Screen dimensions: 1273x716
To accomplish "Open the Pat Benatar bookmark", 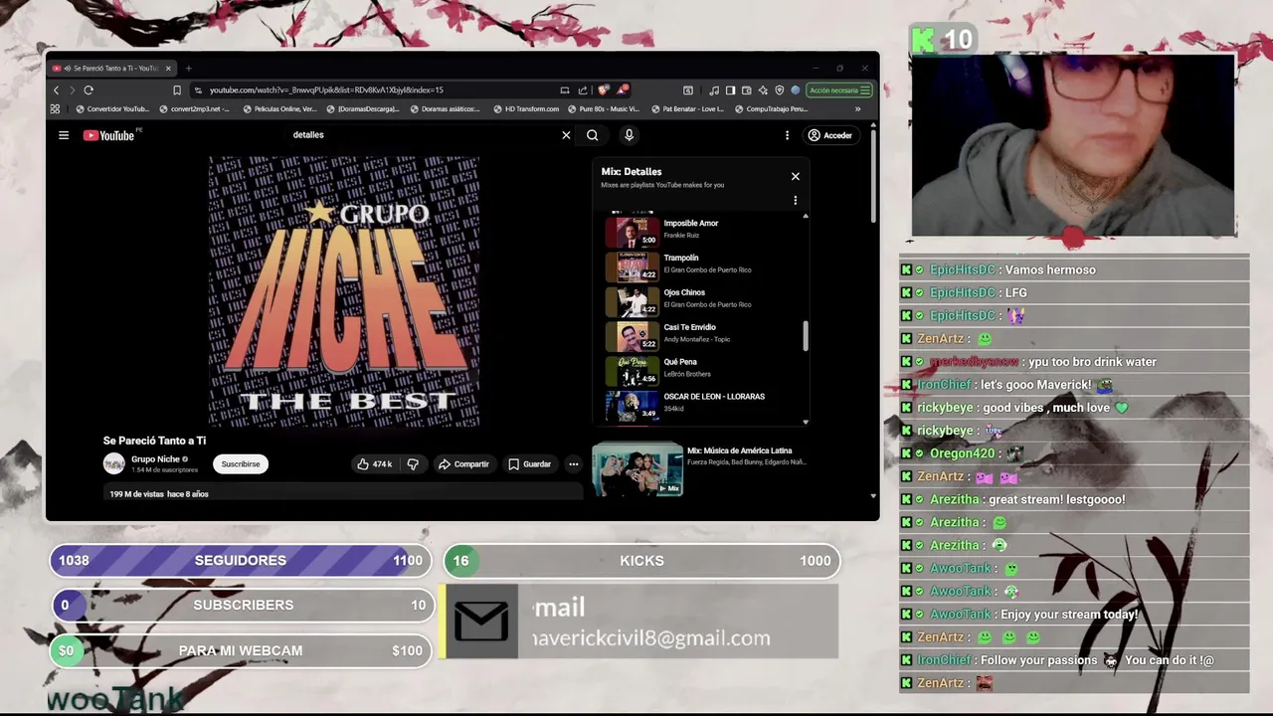I will pos(687,109).
